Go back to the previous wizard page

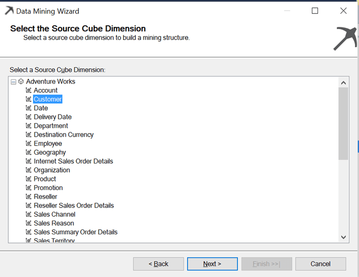(158, 264)
